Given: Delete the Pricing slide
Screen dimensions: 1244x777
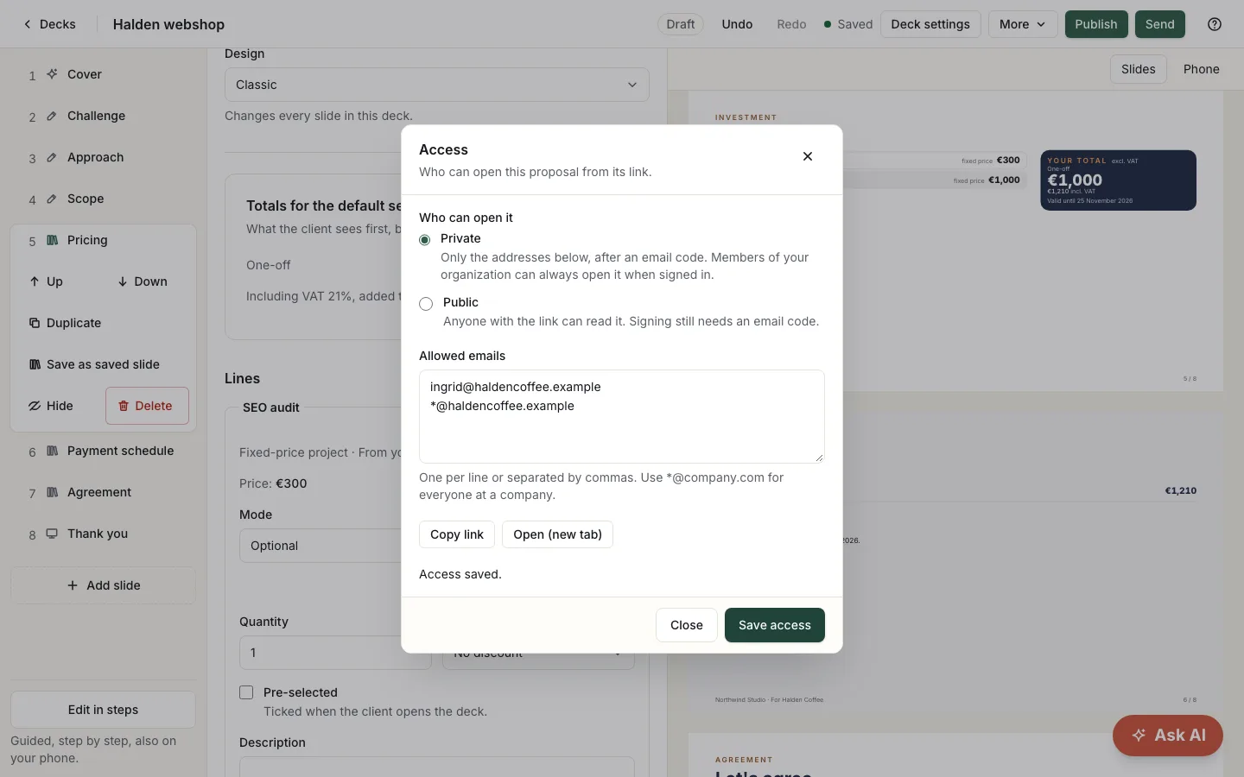Looking at the screenshot, I should point(147,406).
